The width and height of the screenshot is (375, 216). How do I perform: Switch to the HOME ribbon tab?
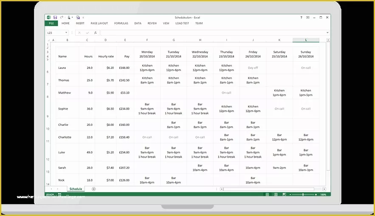(x=65, y=23)
